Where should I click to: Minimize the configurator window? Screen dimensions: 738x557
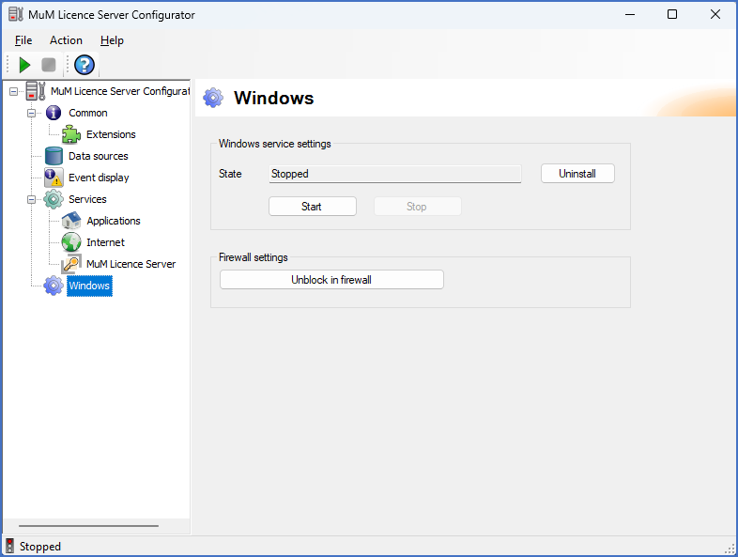630,15
